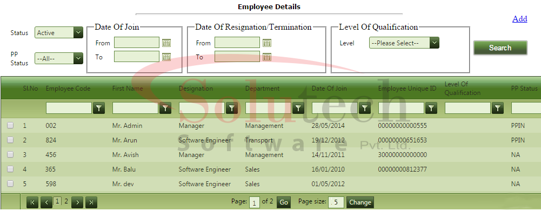
Task: Sort by the Designation column header
Action: click(196, 89)
